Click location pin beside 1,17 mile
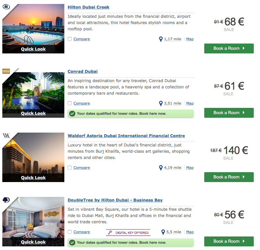The height and width of the screenshot is (250, 260). point(161,39)
